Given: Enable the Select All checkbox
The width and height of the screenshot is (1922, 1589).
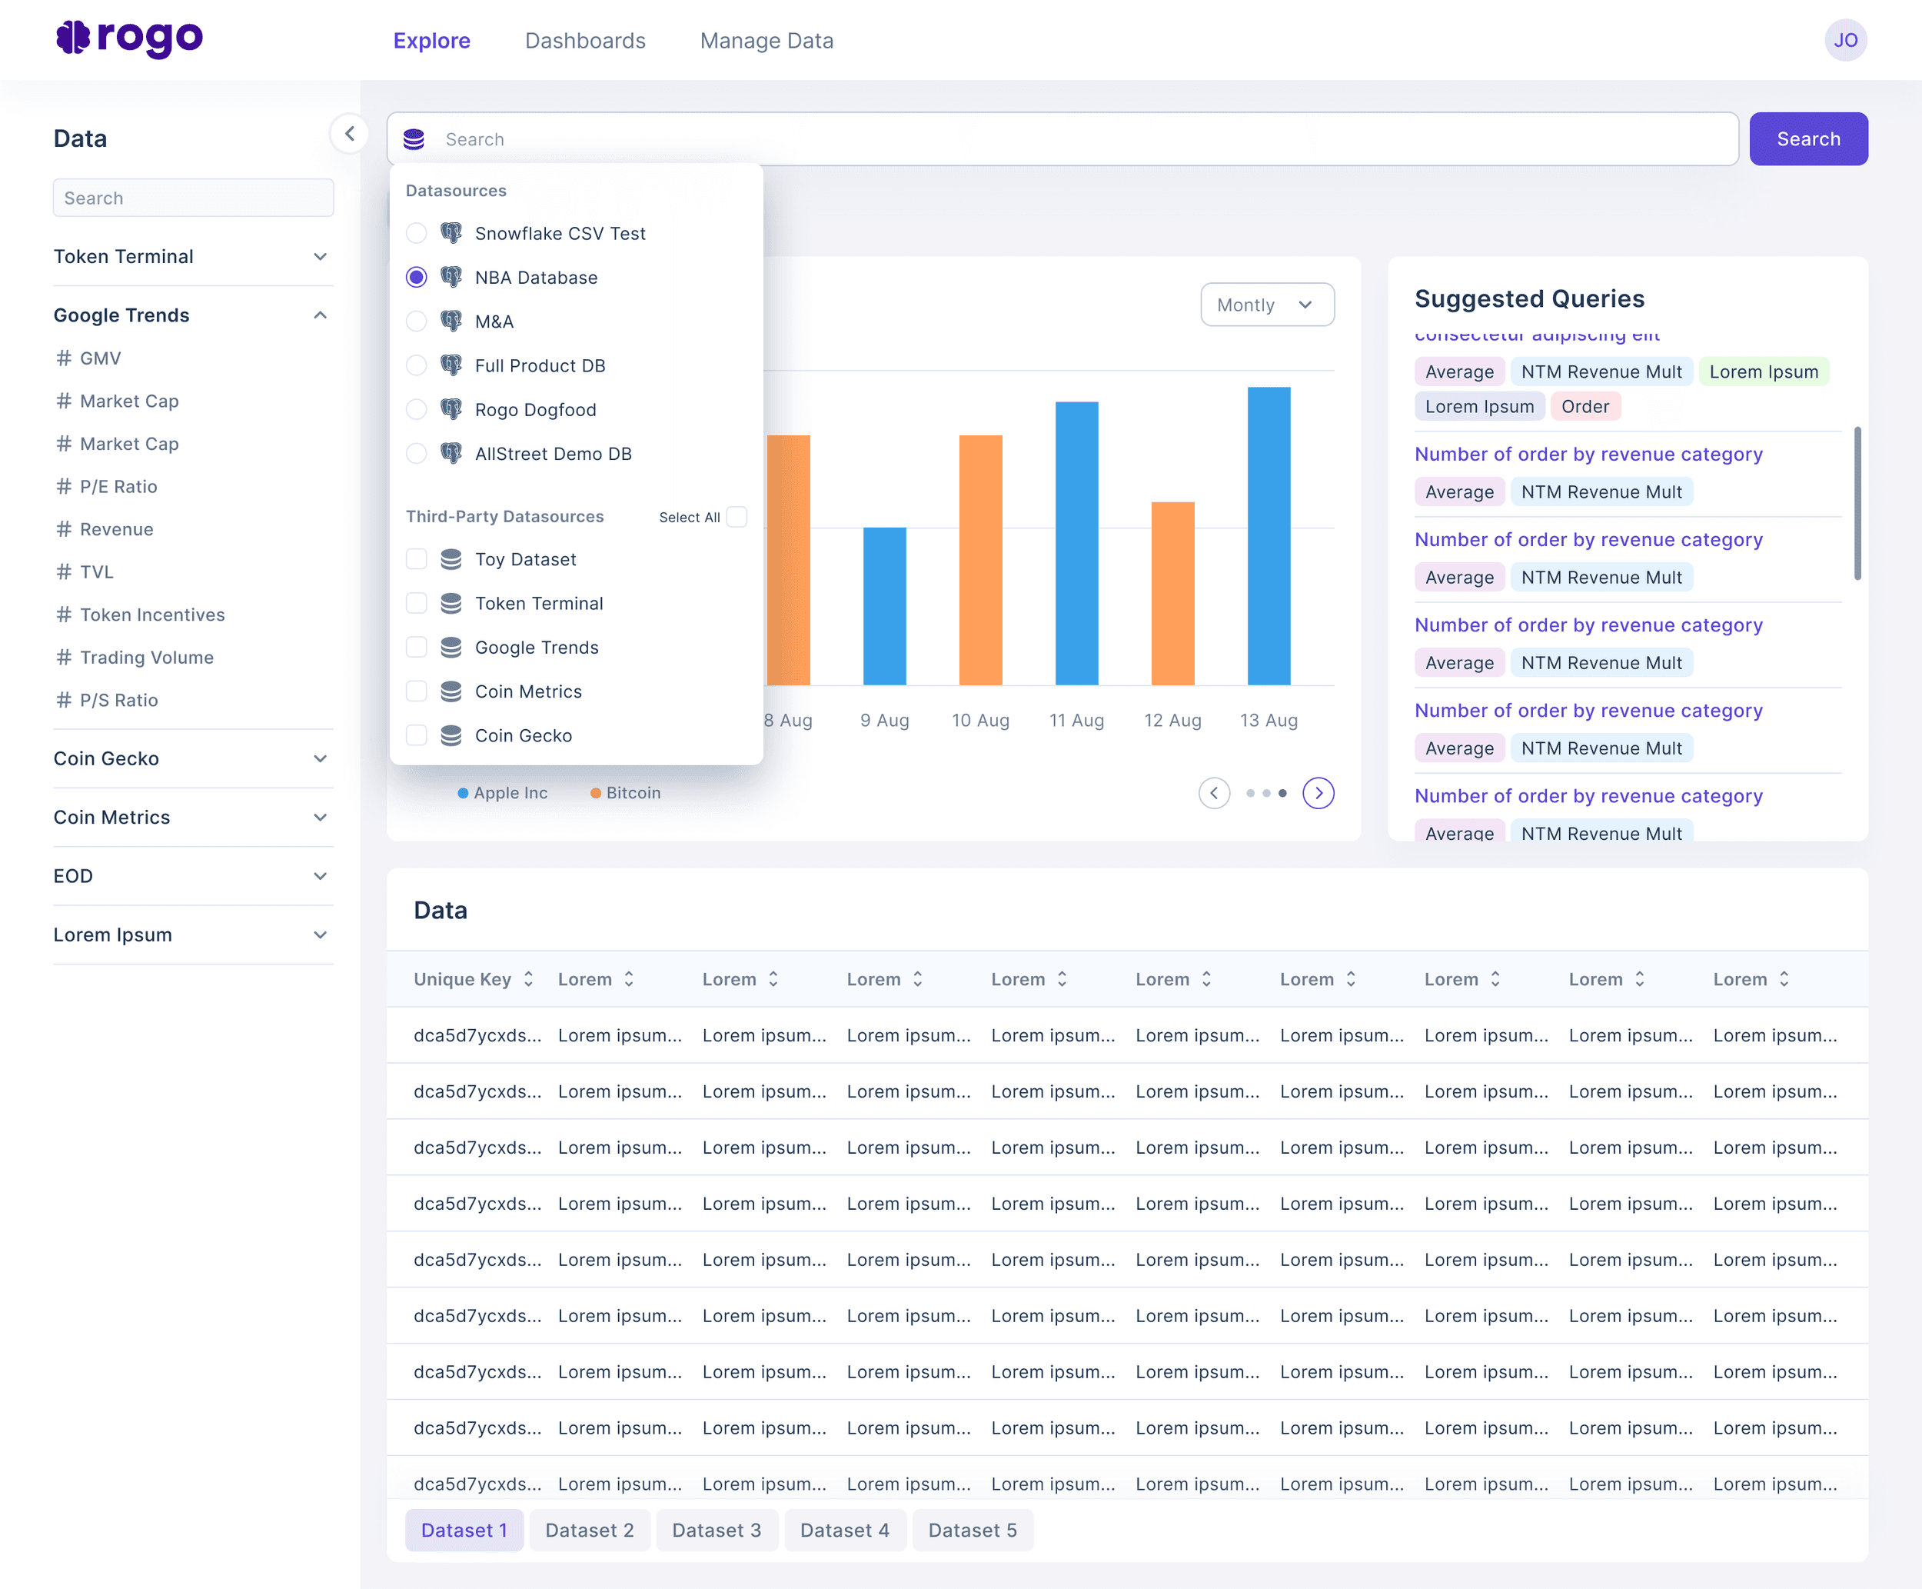Looking at the screenshot, I should pos(737,517).
